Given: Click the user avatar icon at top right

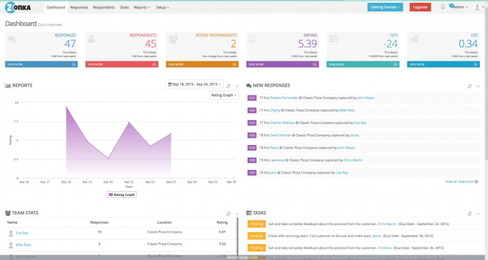Looking at the screenshot, I should click(477, 7).
